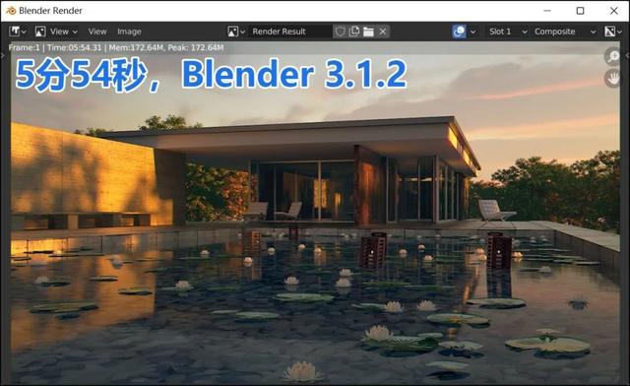The height and width of the screenshot is (386, 630).
Task: Open the Composite layer dropdown
Action: pyautogui.click(x=564, y=32)
